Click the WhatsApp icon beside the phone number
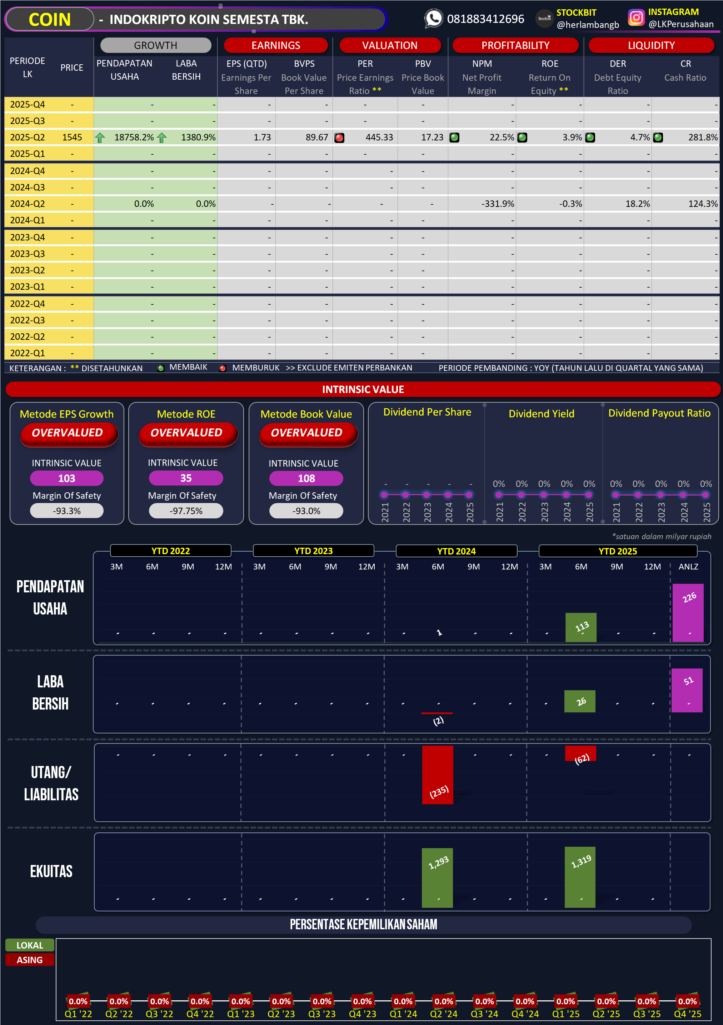The width and height of the screenshot is (723, 1025). pyautogui.click(x=433, y=19)
